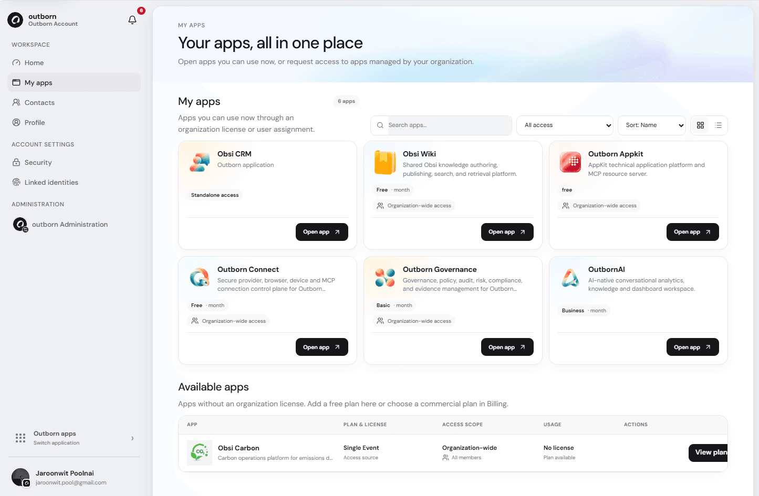Click the Obsi Carbon CO2 icon
Viewport: 759px width, 496px height.
tap(200, 452)
